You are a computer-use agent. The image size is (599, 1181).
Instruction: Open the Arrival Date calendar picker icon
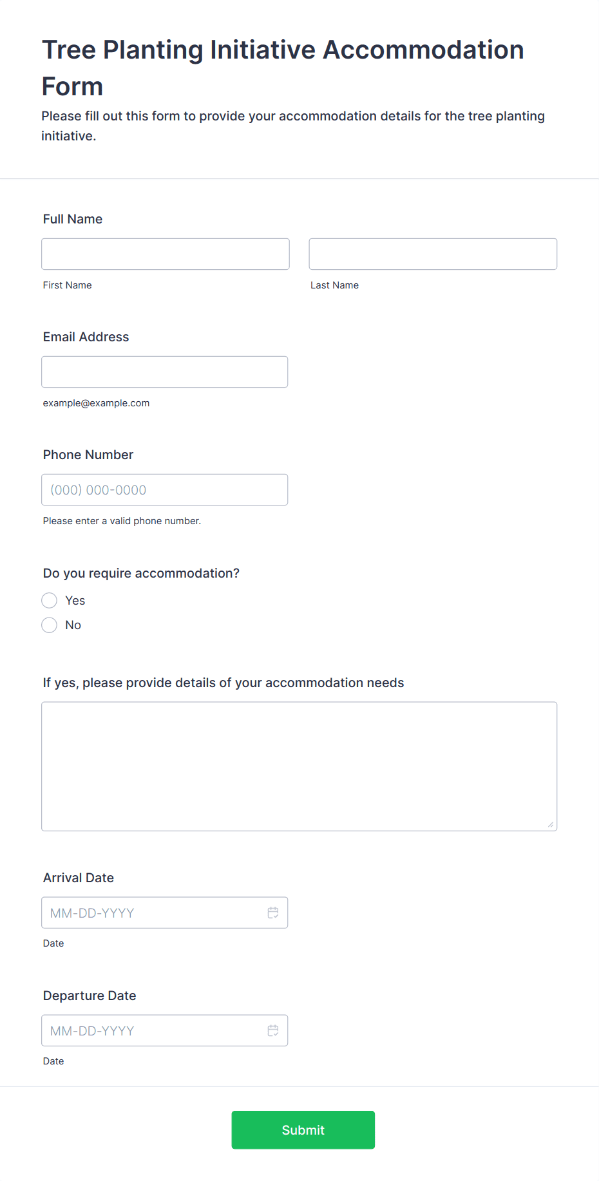coord(273,912)
